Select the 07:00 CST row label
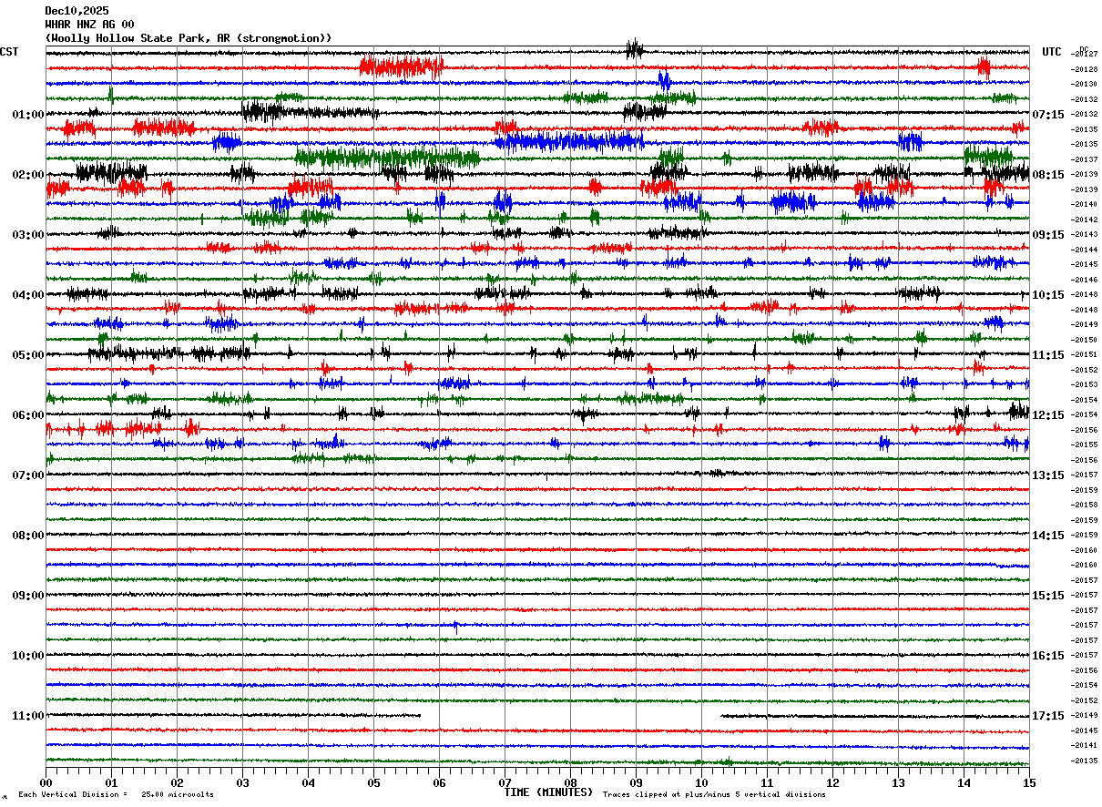Image resolution: width=1102 pixels, height=807 pixels. 28,475
